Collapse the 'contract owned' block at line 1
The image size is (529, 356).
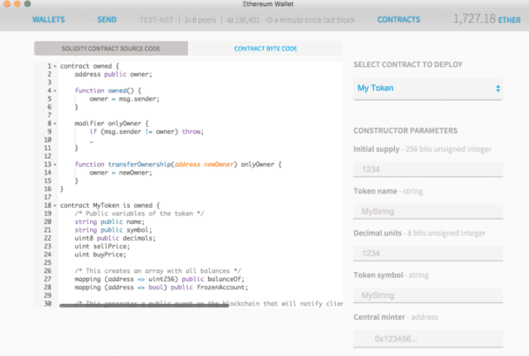[x=56, y=67]
